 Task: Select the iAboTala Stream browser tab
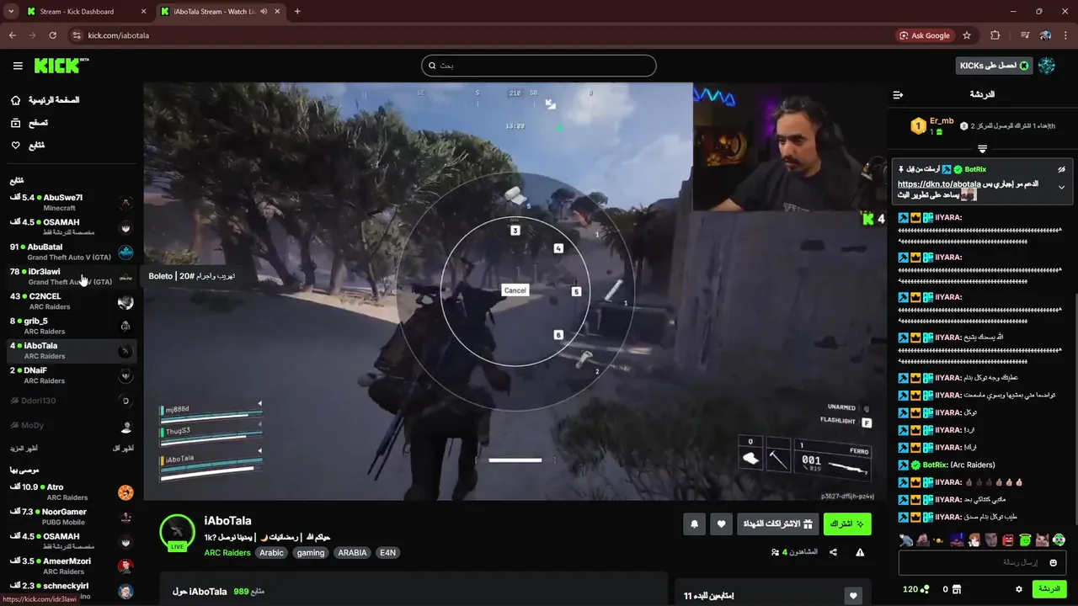(221, 12)
